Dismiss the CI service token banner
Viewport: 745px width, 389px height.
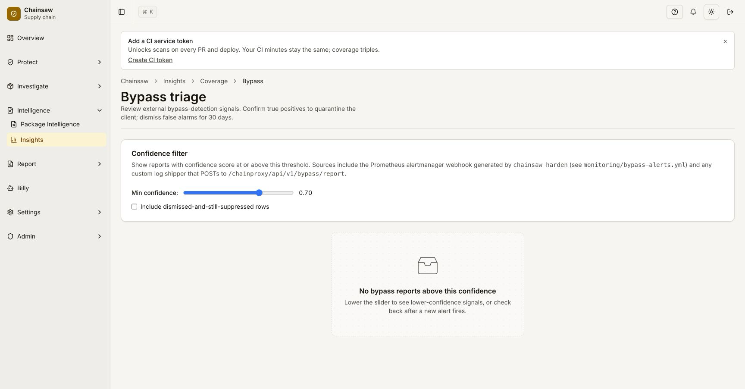(725, 41)
